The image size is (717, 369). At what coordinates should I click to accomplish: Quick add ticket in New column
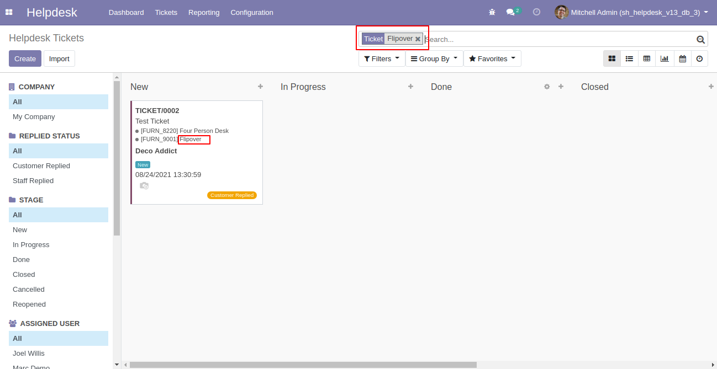point(260,87)
